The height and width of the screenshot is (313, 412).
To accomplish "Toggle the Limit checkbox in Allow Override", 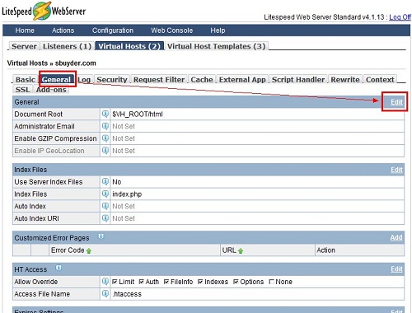I will click(115, 282).
